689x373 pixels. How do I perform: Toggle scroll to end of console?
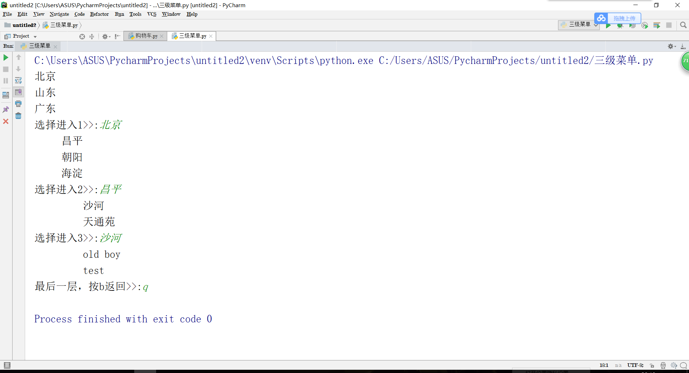tap(18, 92)
